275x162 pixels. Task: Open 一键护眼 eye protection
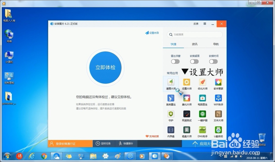[203, 116]
